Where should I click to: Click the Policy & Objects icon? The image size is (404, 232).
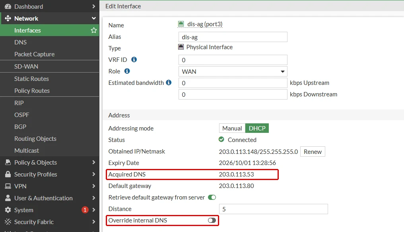(x=8, y=162)
